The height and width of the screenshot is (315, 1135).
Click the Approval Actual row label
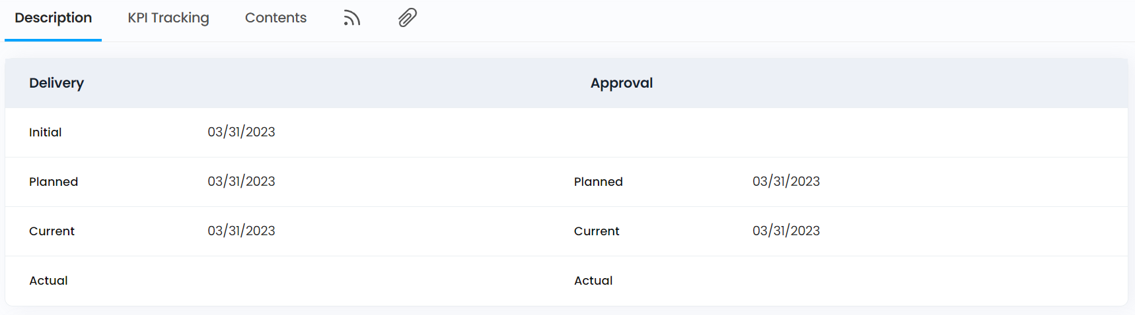[x=593, y=281]
